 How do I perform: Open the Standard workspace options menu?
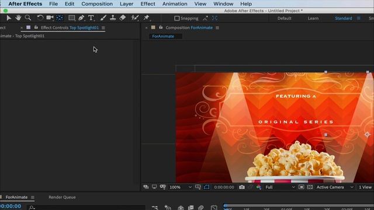coord(358,18)
